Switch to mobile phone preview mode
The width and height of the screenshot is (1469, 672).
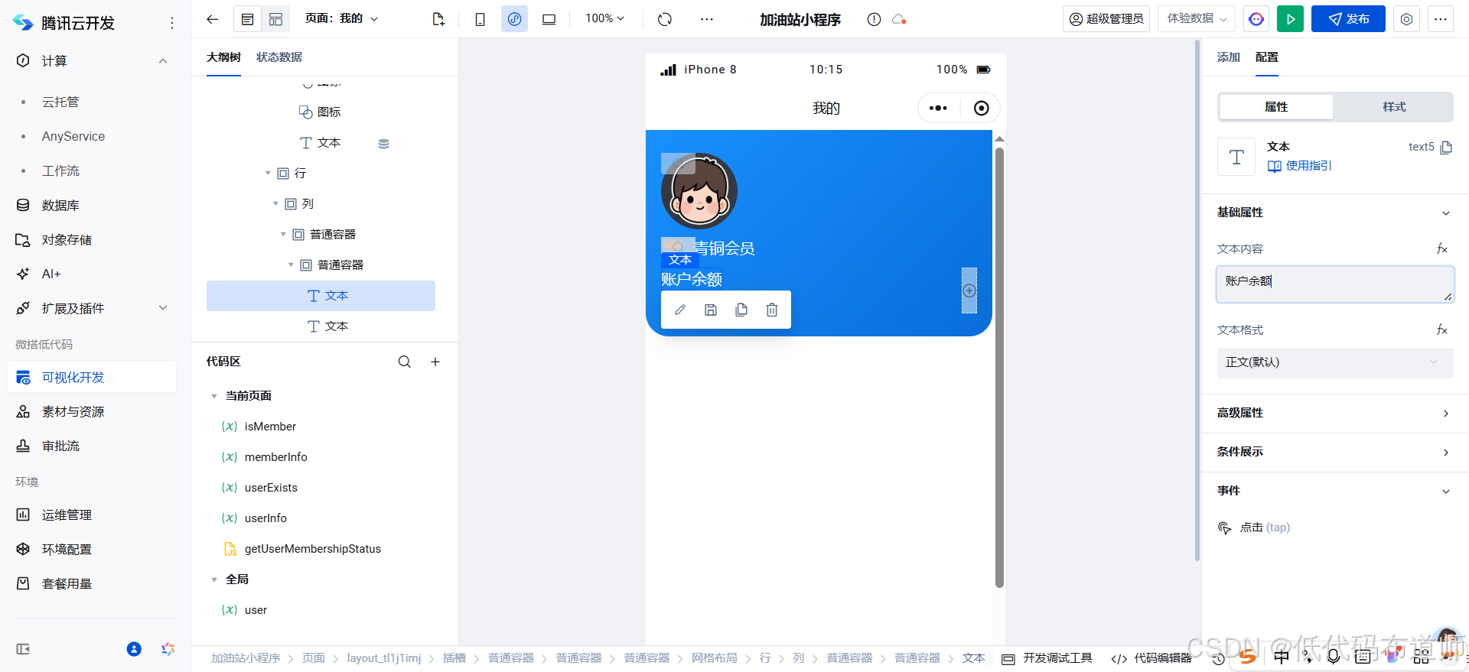point(480,19)
